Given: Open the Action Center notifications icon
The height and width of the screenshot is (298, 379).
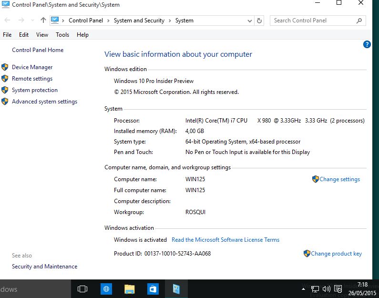Looking at the screenshot, I should coord(338,289).
